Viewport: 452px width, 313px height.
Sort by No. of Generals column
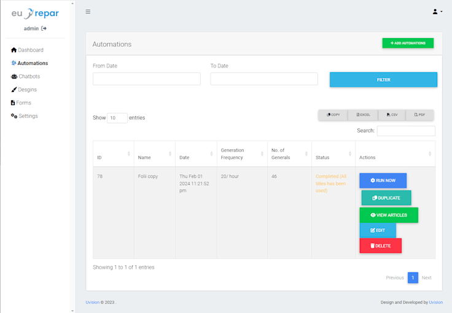pos(289,154)
